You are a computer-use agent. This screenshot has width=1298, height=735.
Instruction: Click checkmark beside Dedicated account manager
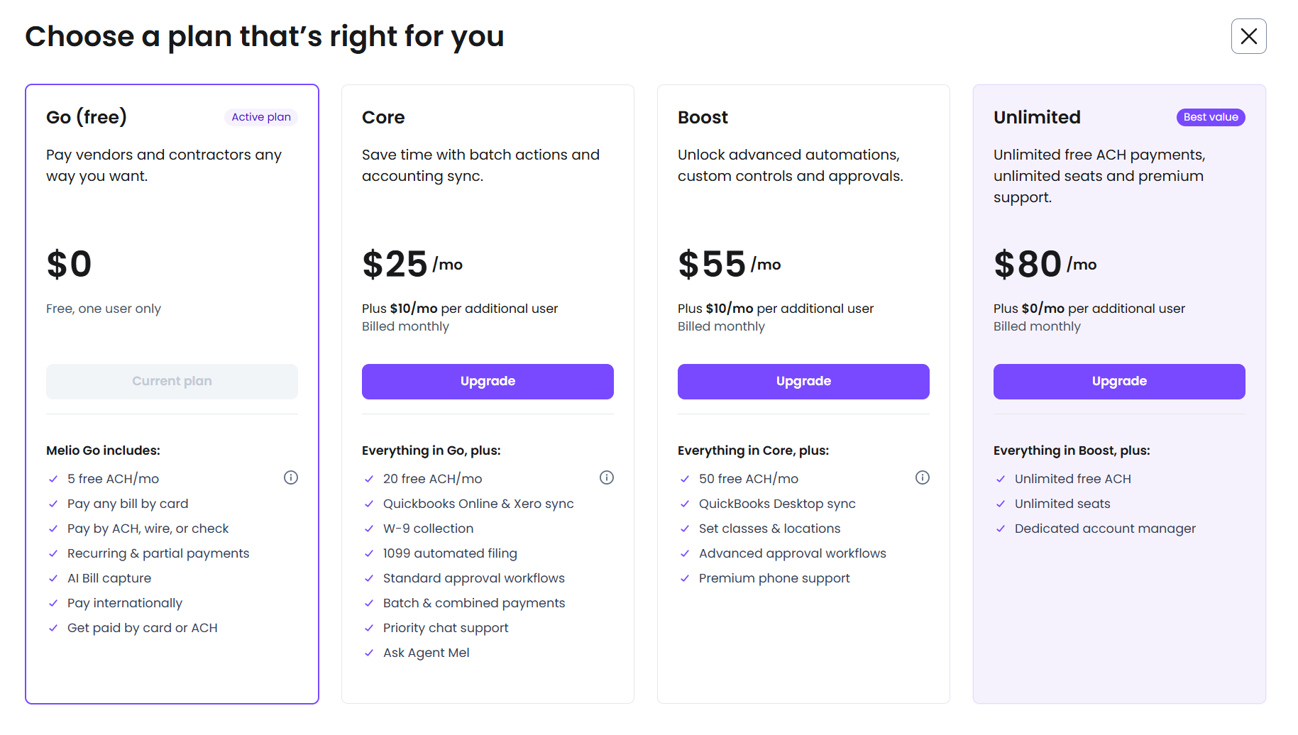[x=1001, y=529]
